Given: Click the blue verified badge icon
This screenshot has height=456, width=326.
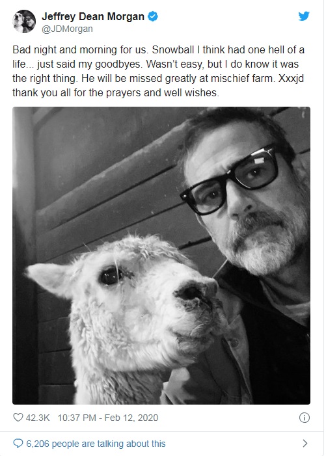Looking at the screenshot, I should click(x=153, y=16).
